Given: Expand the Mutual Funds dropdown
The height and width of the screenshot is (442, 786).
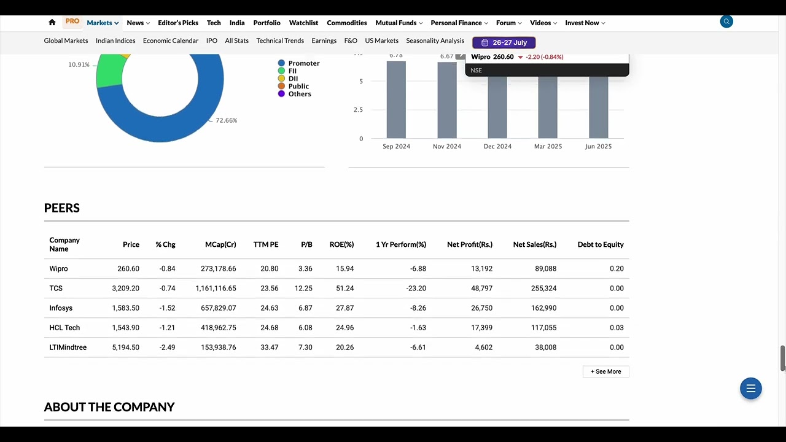Looking at the screenshot, I should coord(399,23).
